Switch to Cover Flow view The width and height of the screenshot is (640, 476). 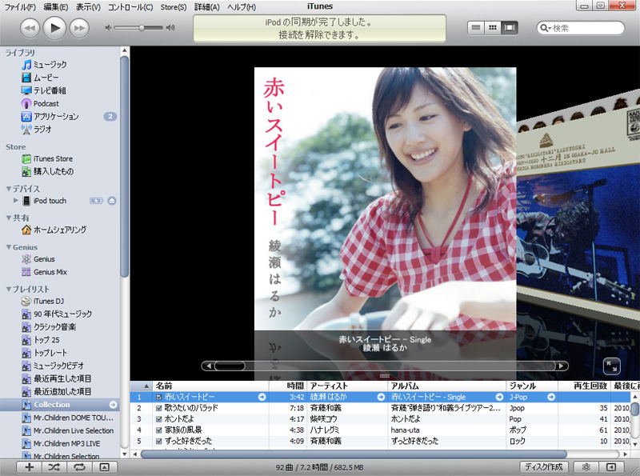point(510,28)
